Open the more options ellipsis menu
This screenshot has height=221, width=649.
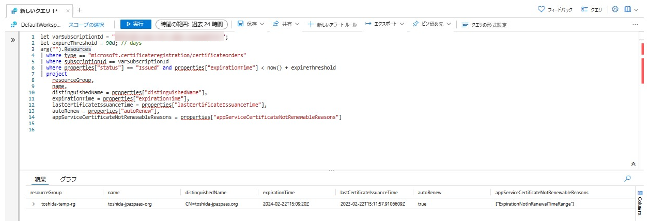pos(635,24)
